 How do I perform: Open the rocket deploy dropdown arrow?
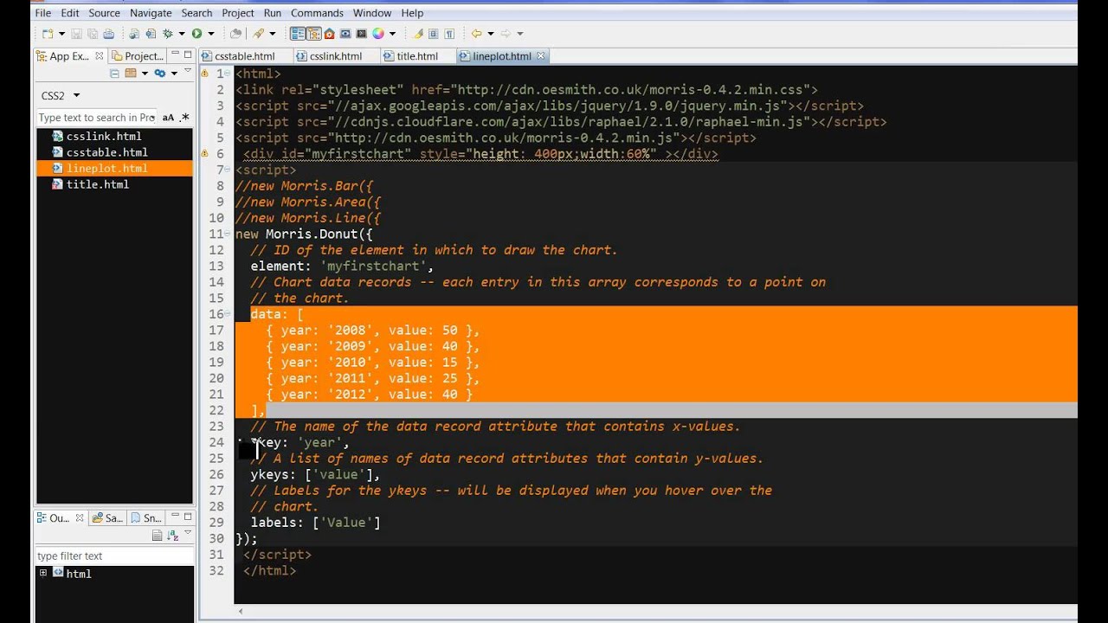coord(273,34)
